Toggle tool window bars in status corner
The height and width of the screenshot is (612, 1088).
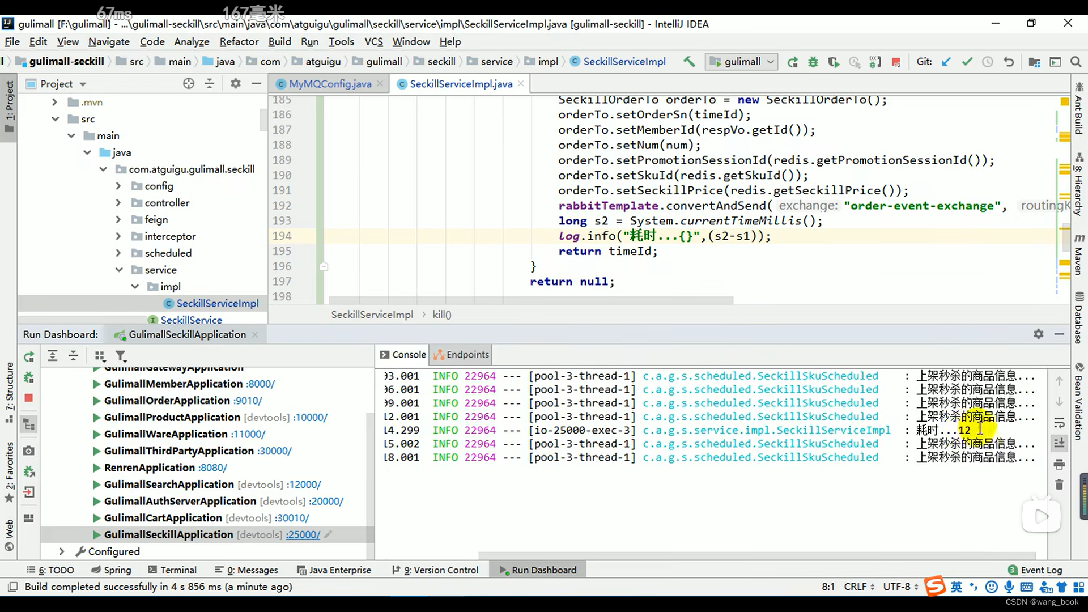[x=13, y=586]
